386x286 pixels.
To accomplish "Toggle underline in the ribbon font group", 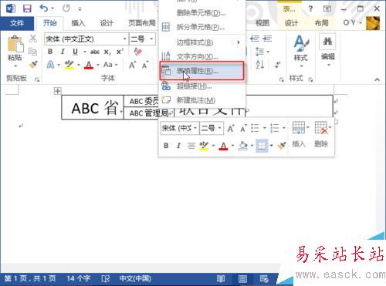I will (75, 52).
